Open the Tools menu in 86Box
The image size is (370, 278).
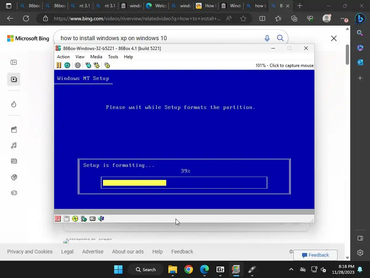[113, 57]
